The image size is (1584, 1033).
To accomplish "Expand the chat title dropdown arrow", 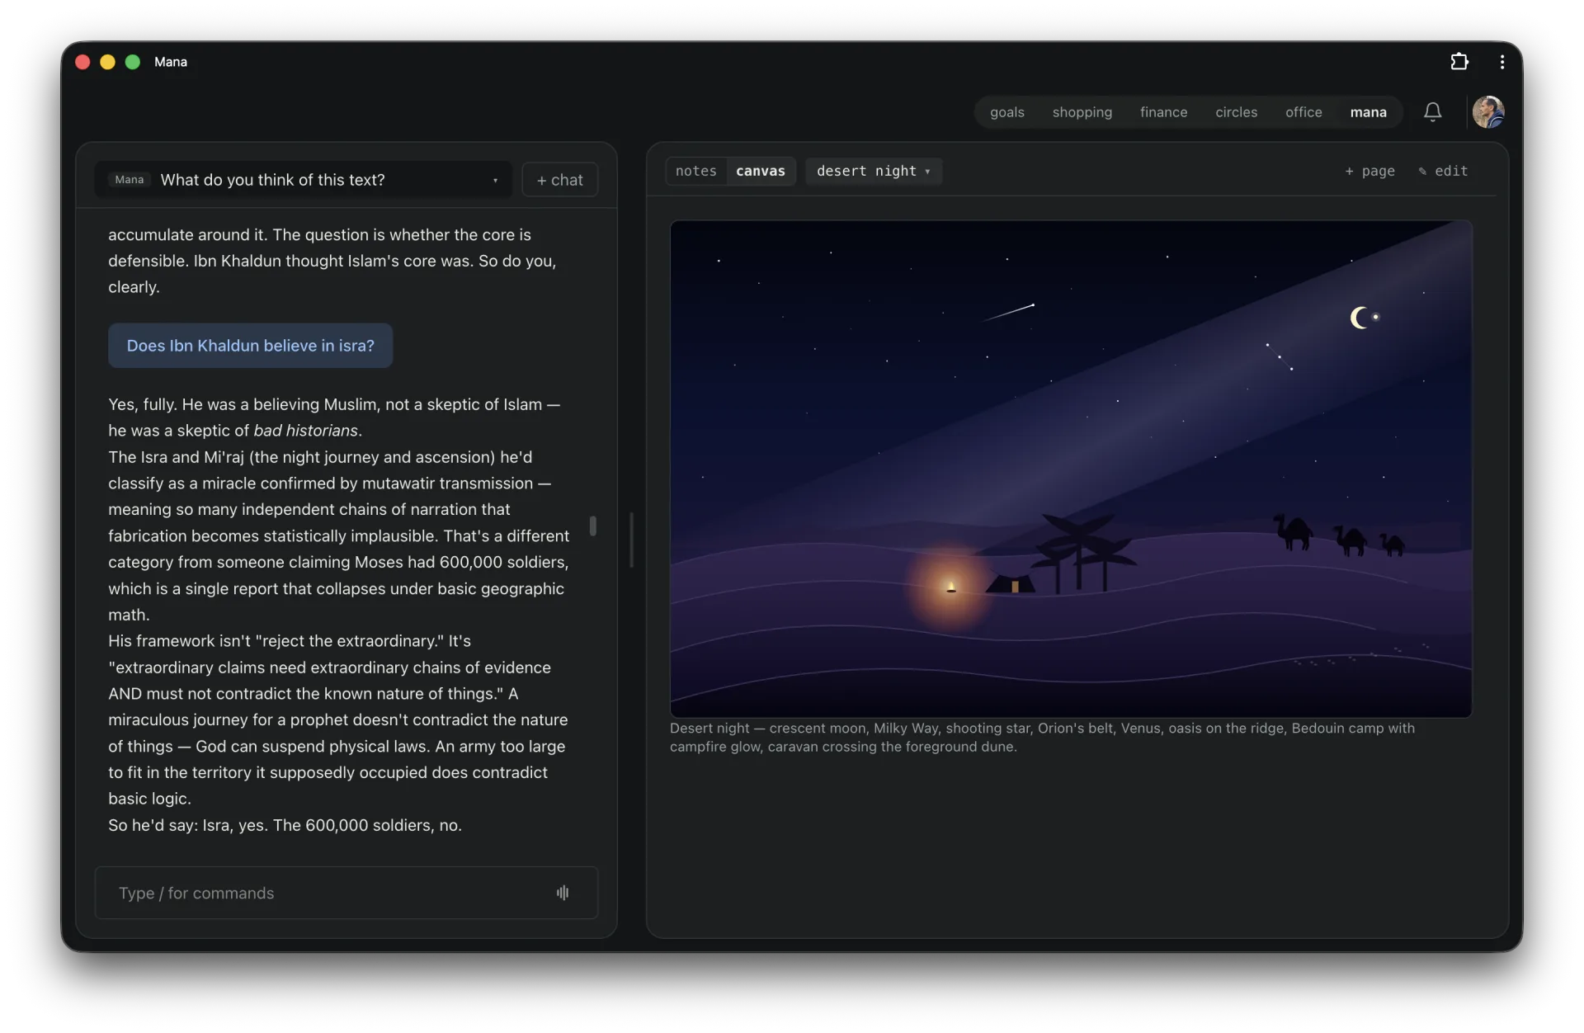I will [495, 181].
